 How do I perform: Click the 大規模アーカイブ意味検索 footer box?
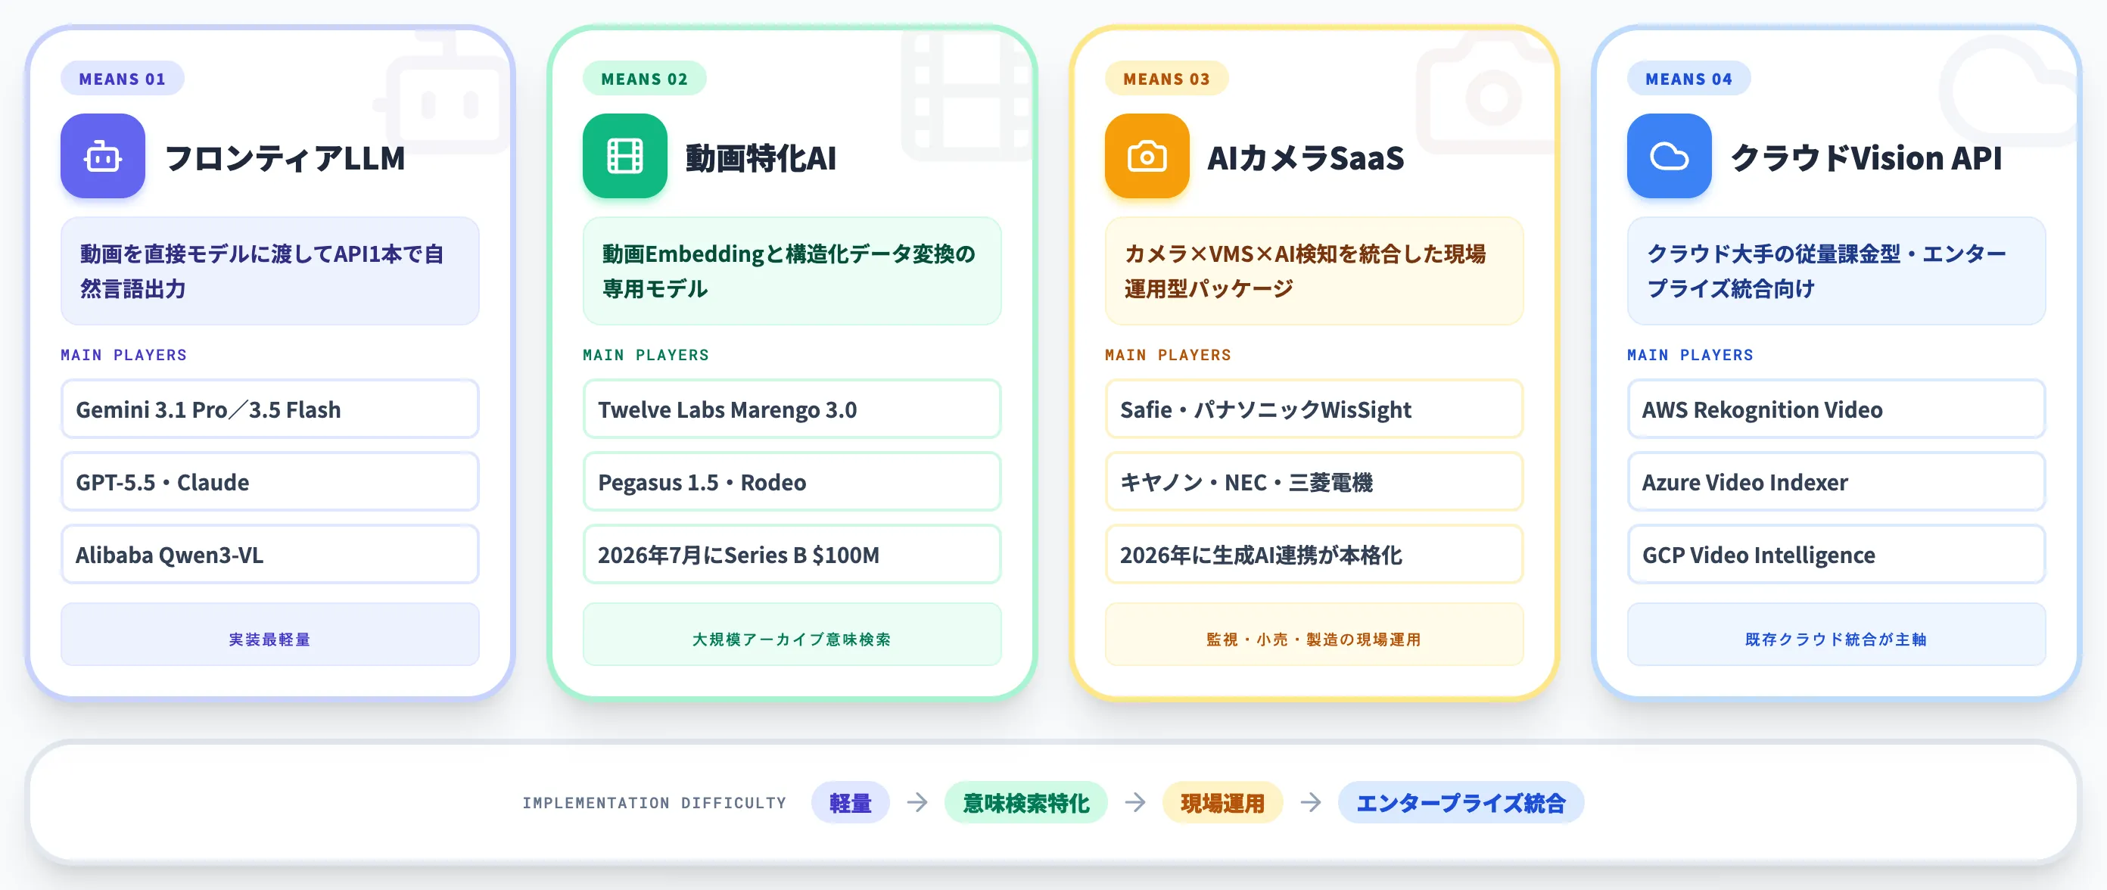coord(792,635)
